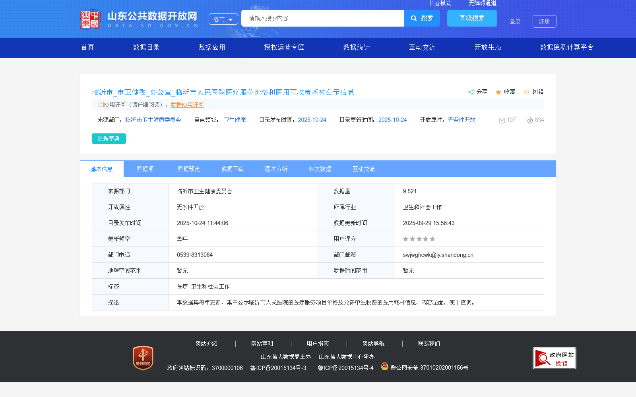Click the magnifier 搜索 search icon
The width and height of the screenshot is (636, 397).
(x=413, y=18)
